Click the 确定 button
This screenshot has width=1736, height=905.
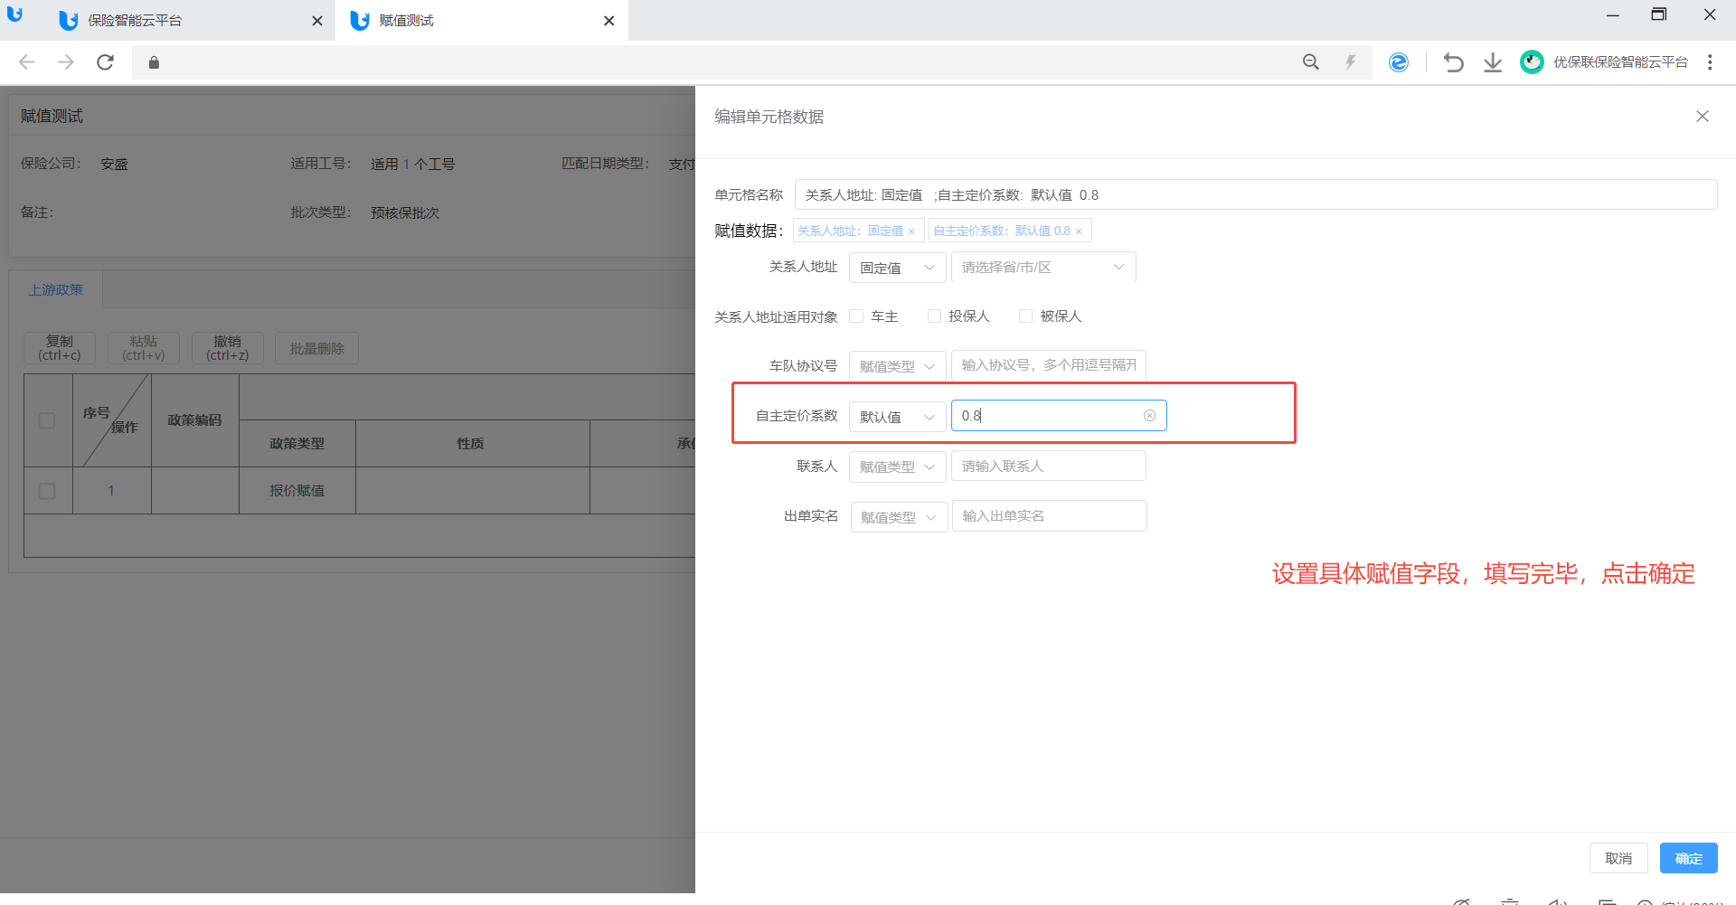tap(1688, 858)
